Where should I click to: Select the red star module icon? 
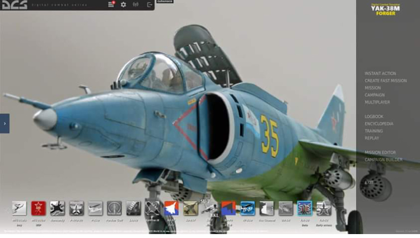38,208
